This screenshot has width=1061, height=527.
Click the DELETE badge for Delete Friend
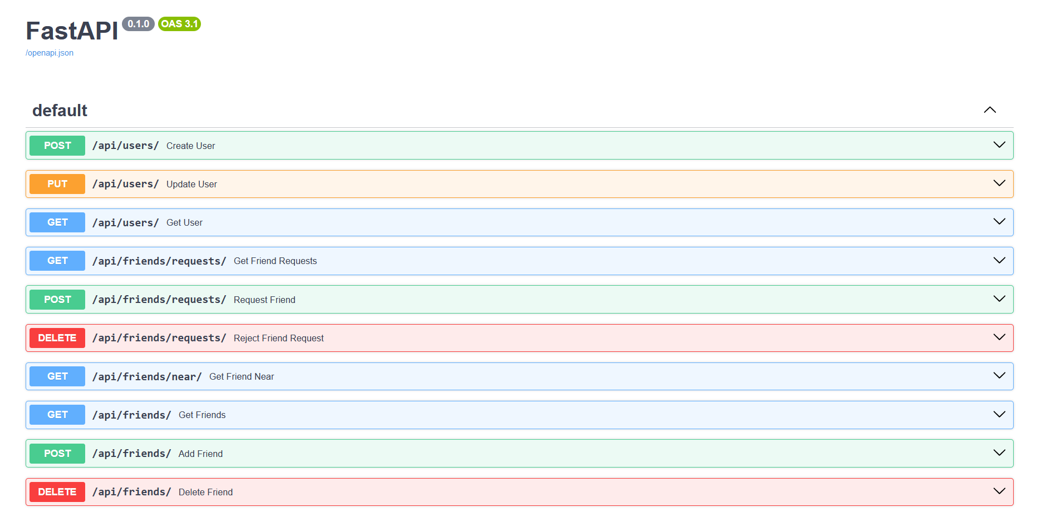[x=57, y=492]
